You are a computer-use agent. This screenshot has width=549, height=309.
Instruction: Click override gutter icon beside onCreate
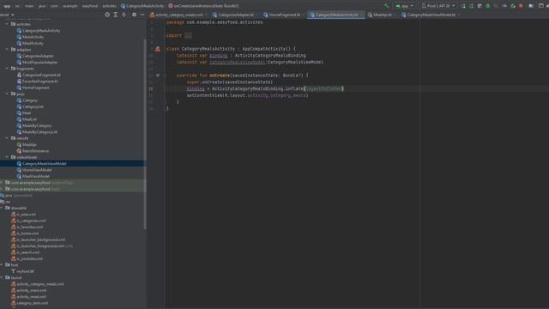pyautogui.click(x=158, y=76)
